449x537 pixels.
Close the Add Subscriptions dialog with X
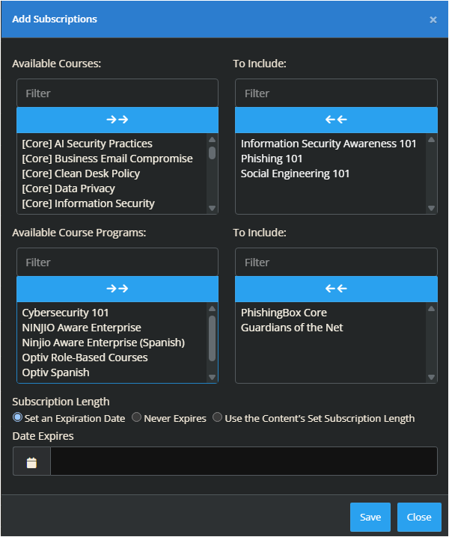[x=433, y=19]
